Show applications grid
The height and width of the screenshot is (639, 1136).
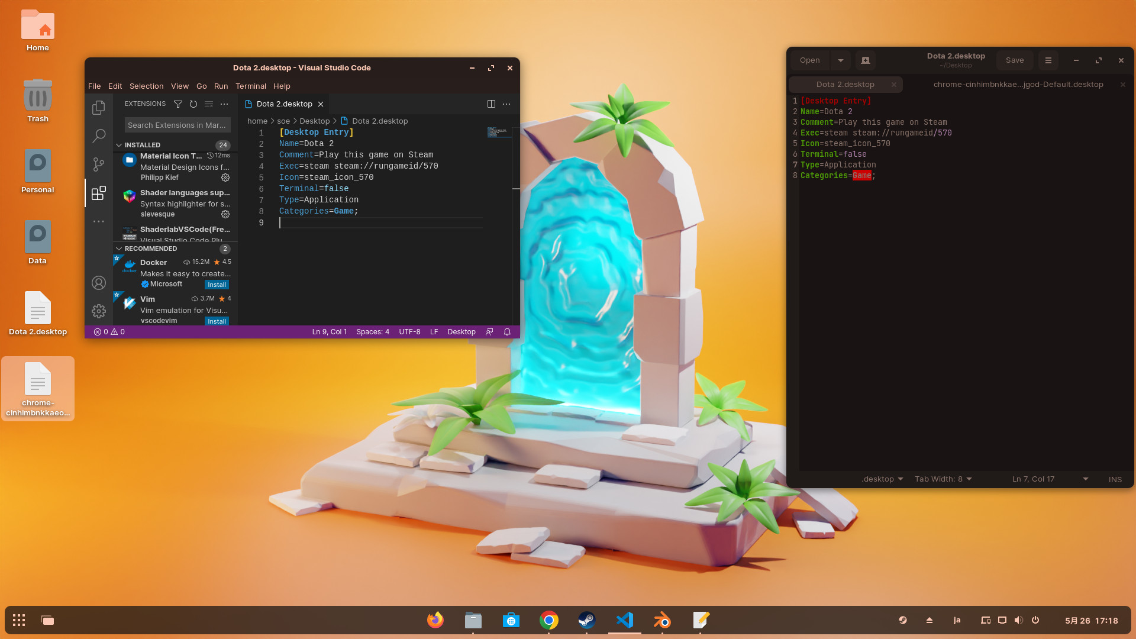19,620
